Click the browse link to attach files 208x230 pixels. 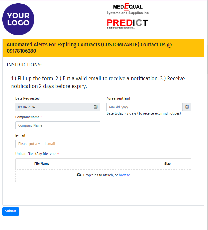(x=125, y=175)
